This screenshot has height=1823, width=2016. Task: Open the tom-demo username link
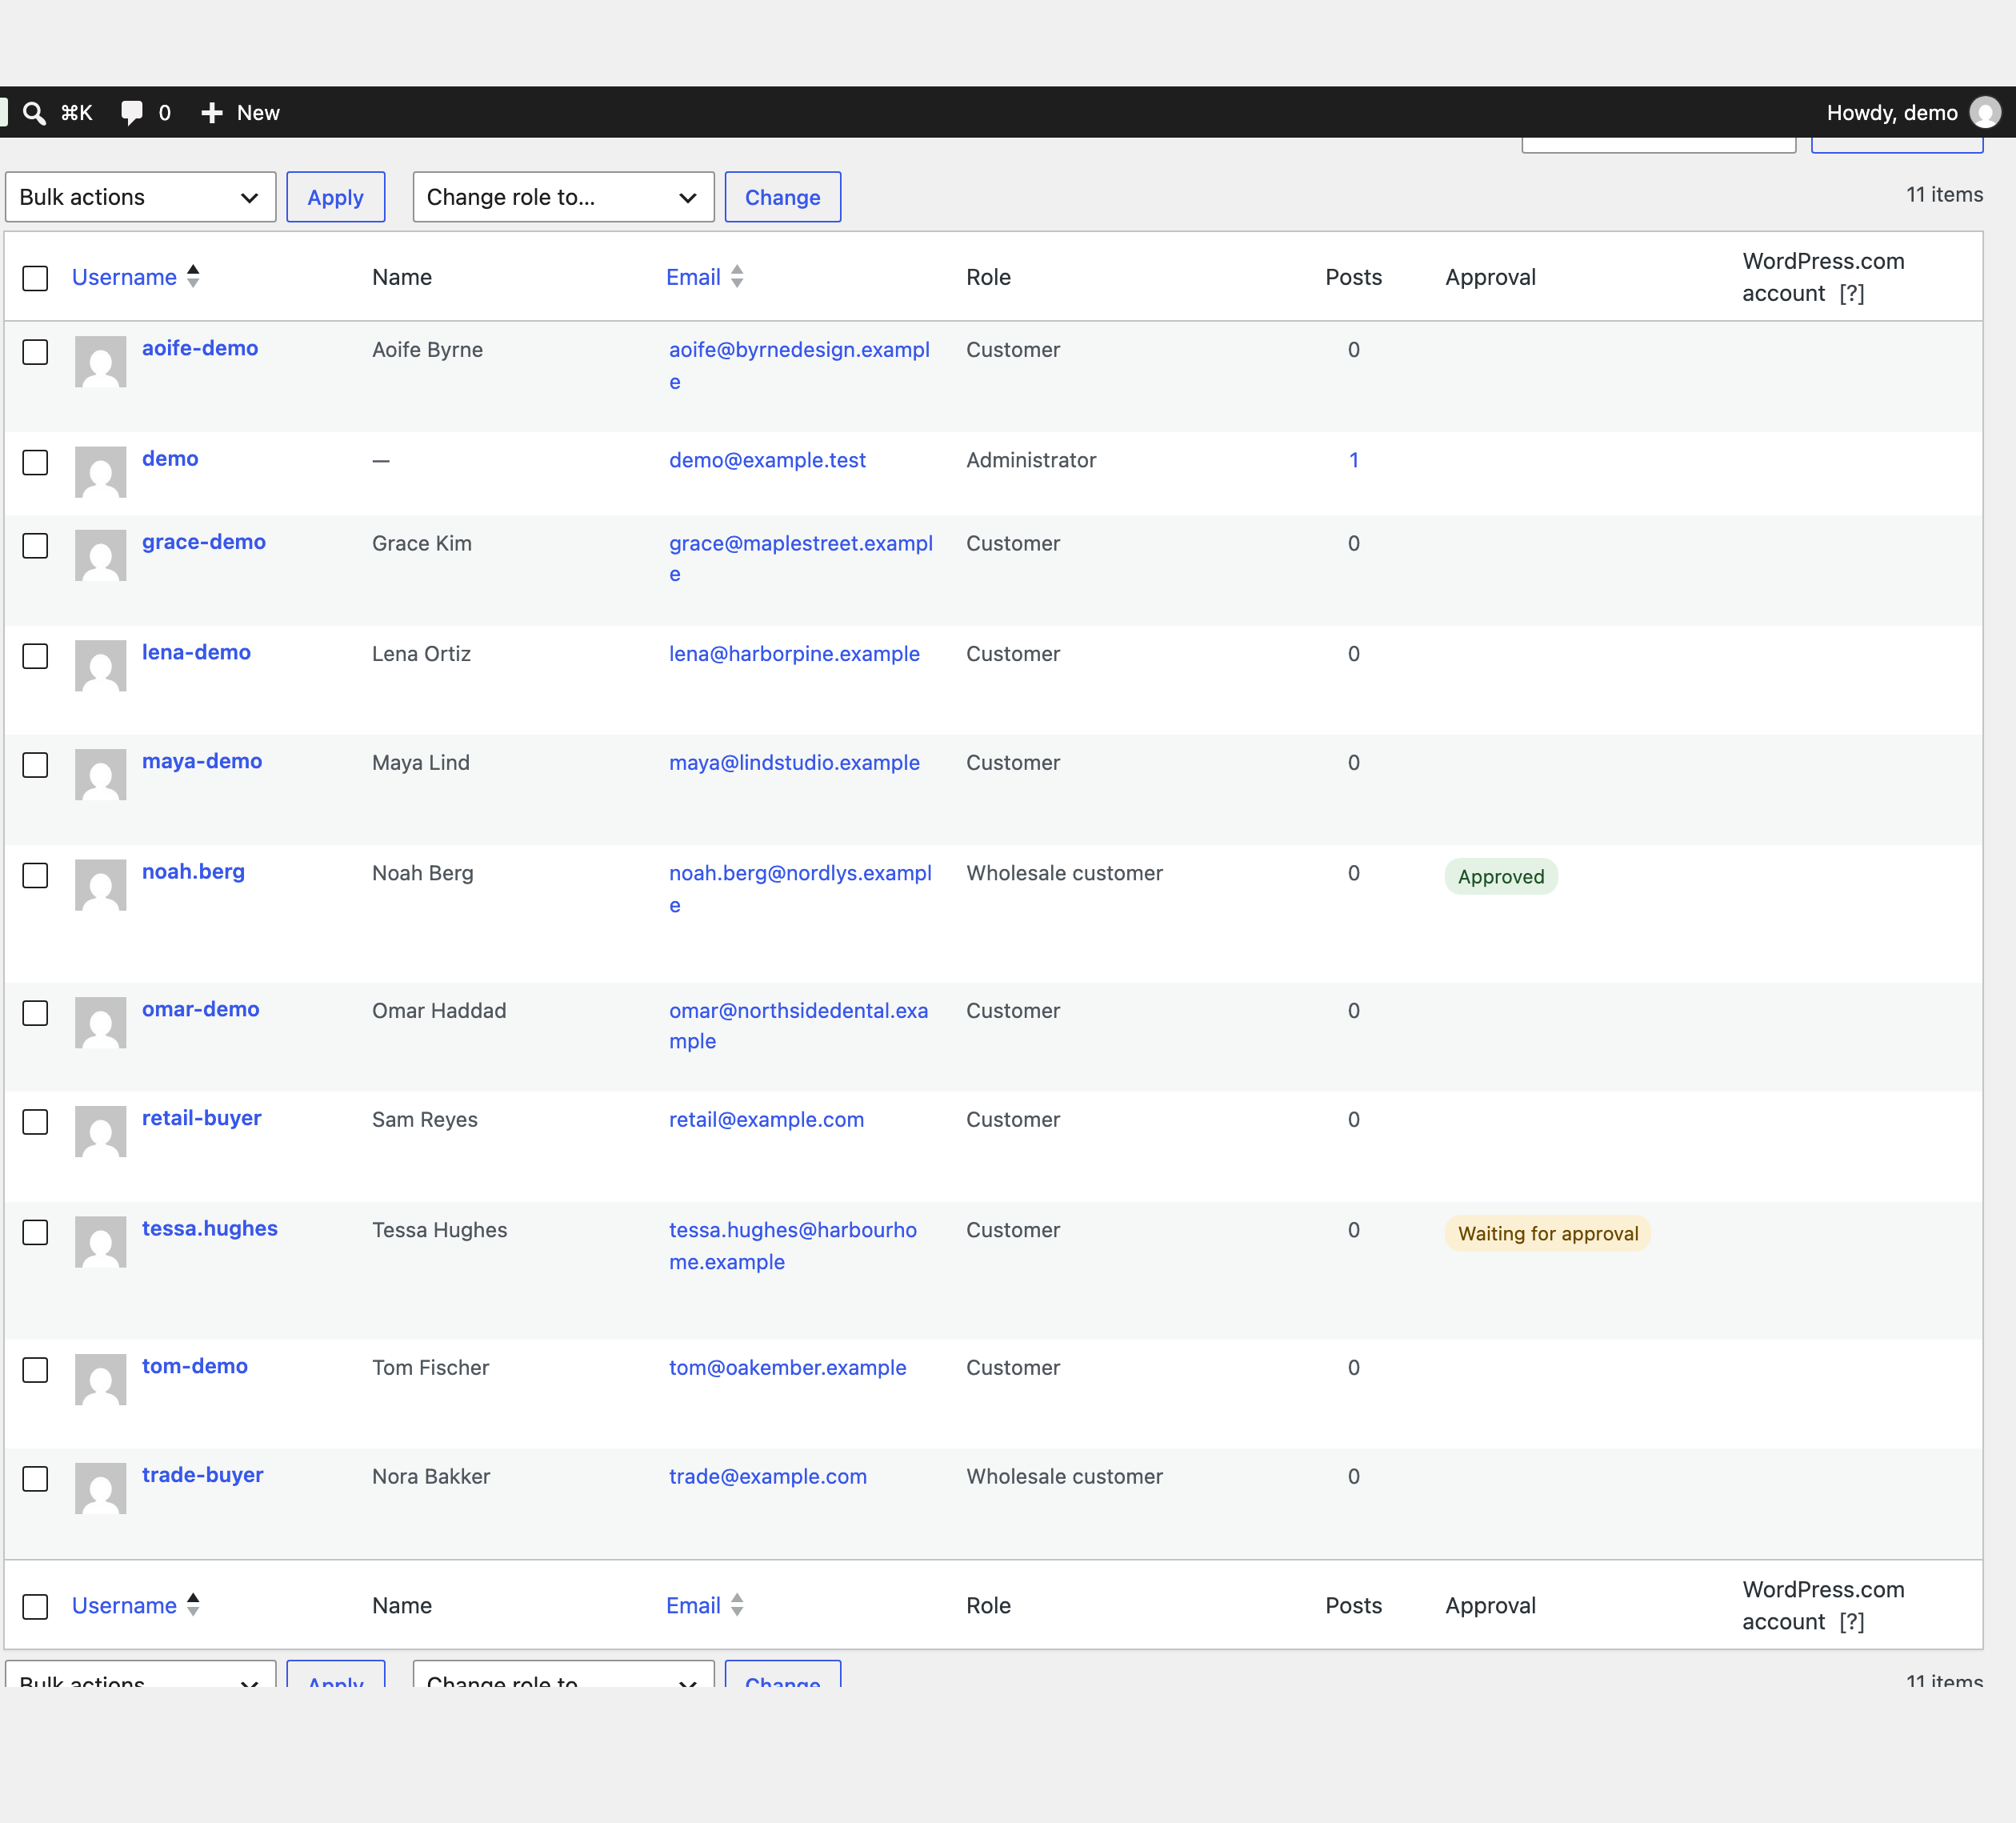pos(195,1366)
